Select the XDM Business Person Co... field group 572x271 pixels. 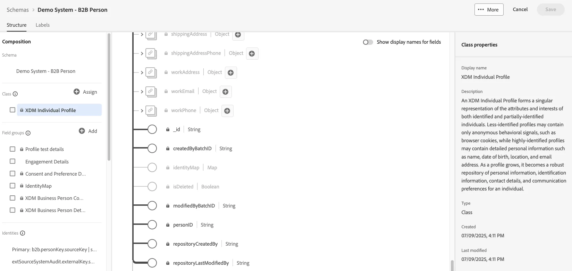tap(54, 198)
